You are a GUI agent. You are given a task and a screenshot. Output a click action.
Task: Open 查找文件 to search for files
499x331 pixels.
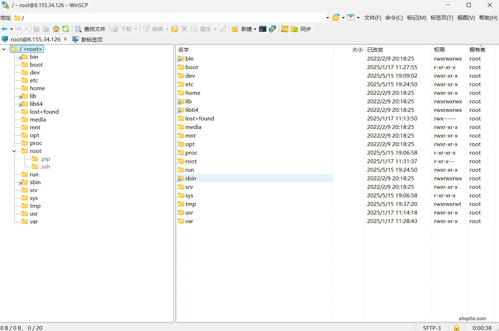pos(90,29)
